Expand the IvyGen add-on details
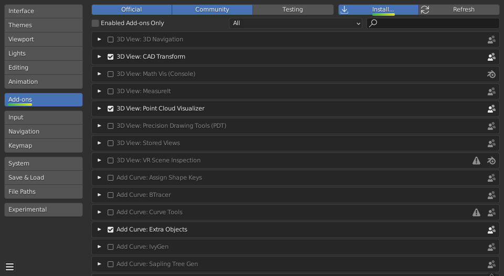 tap(99, 247)
